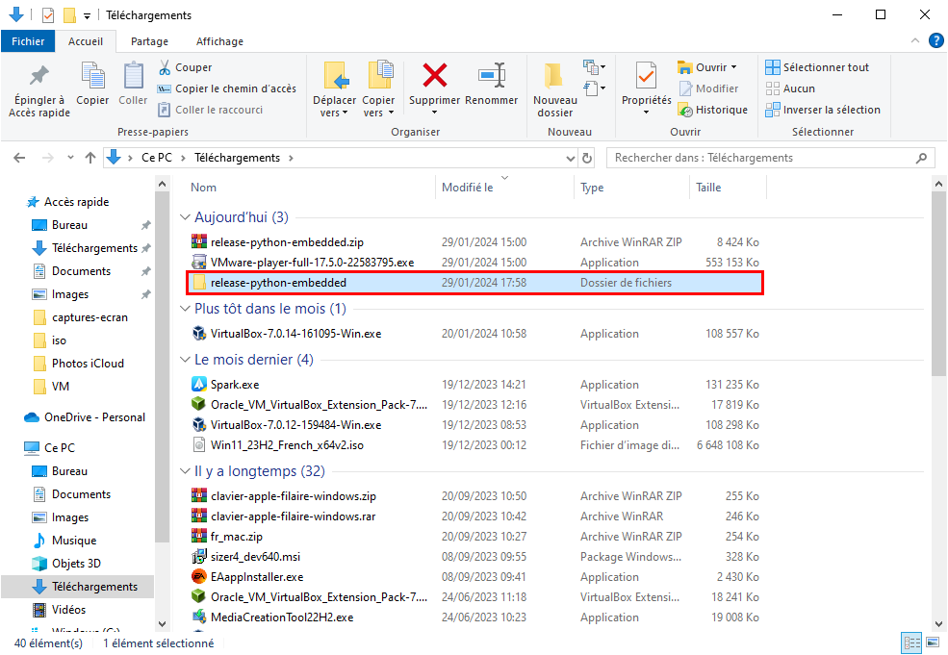Image resolution: width=948 pixels, height=655 pixels.
Task: Collapse the Le mois dernier group
Action: click(185, 360)
